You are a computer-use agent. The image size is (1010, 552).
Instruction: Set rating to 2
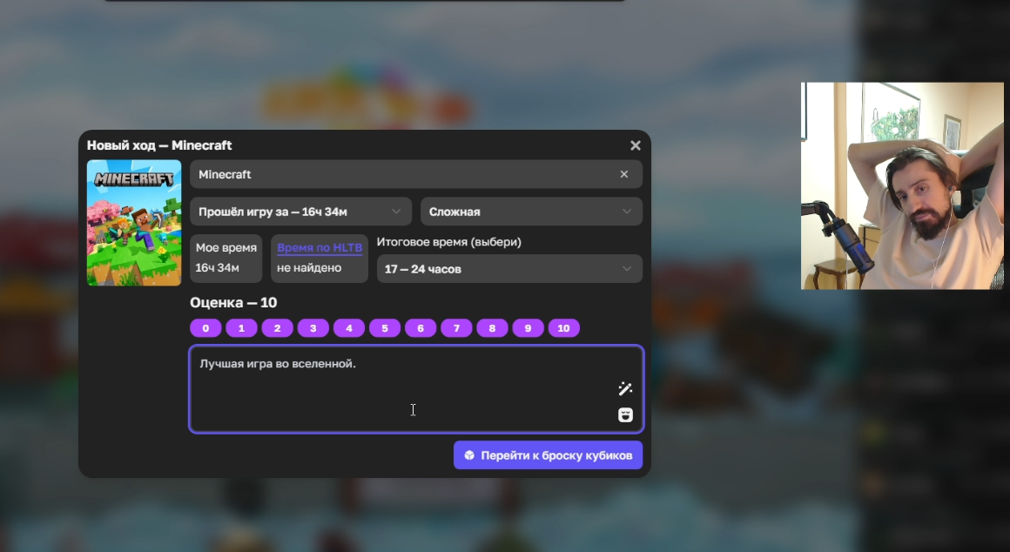click(x=277, y=328)
